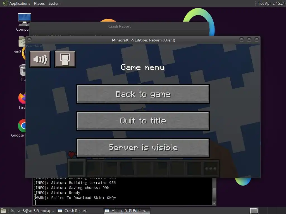Click the Minecraft window title bar text
Screen dimensions: 286x214
coord(144,40)
